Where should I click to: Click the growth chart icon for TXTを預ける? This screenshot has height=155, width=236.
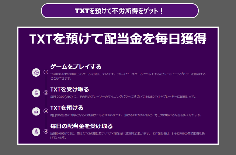click(x=36, y=111)
